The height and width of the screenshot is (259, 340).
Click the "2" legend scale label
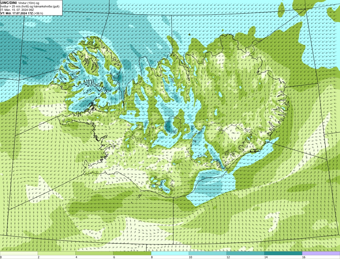tap(39, 257)
